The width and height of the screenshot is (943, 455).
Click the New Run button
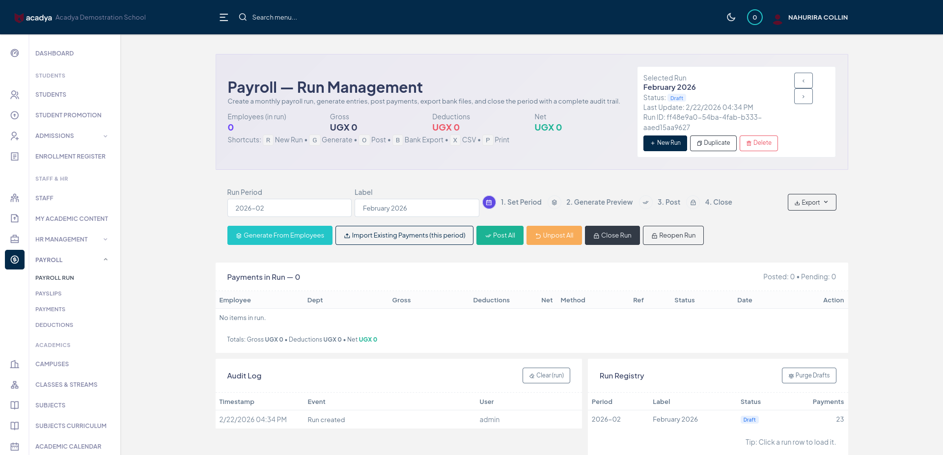665,143
